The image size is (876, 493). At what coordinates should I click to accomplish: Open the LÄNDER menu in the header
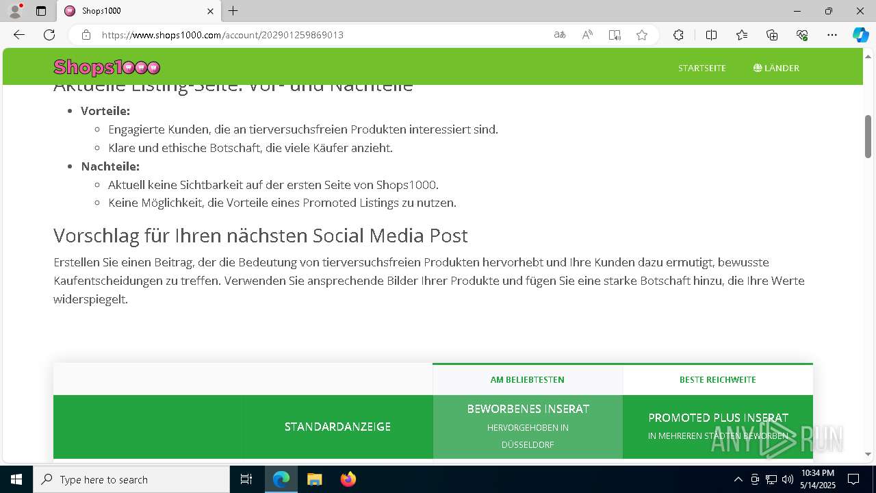(776, 68)
